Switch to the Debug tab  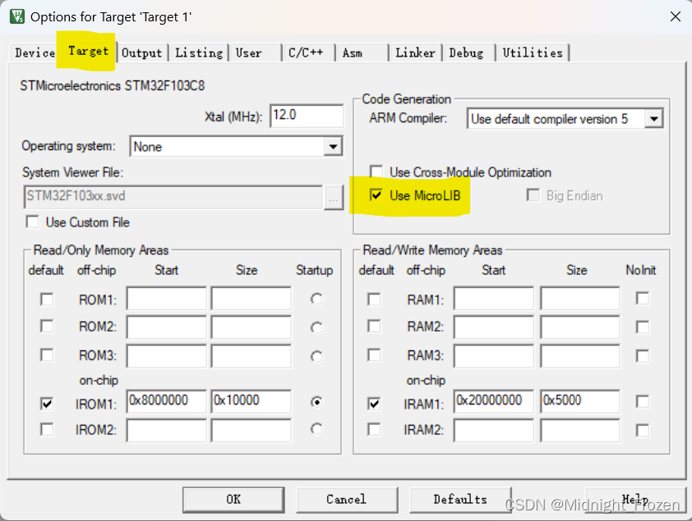469,53
